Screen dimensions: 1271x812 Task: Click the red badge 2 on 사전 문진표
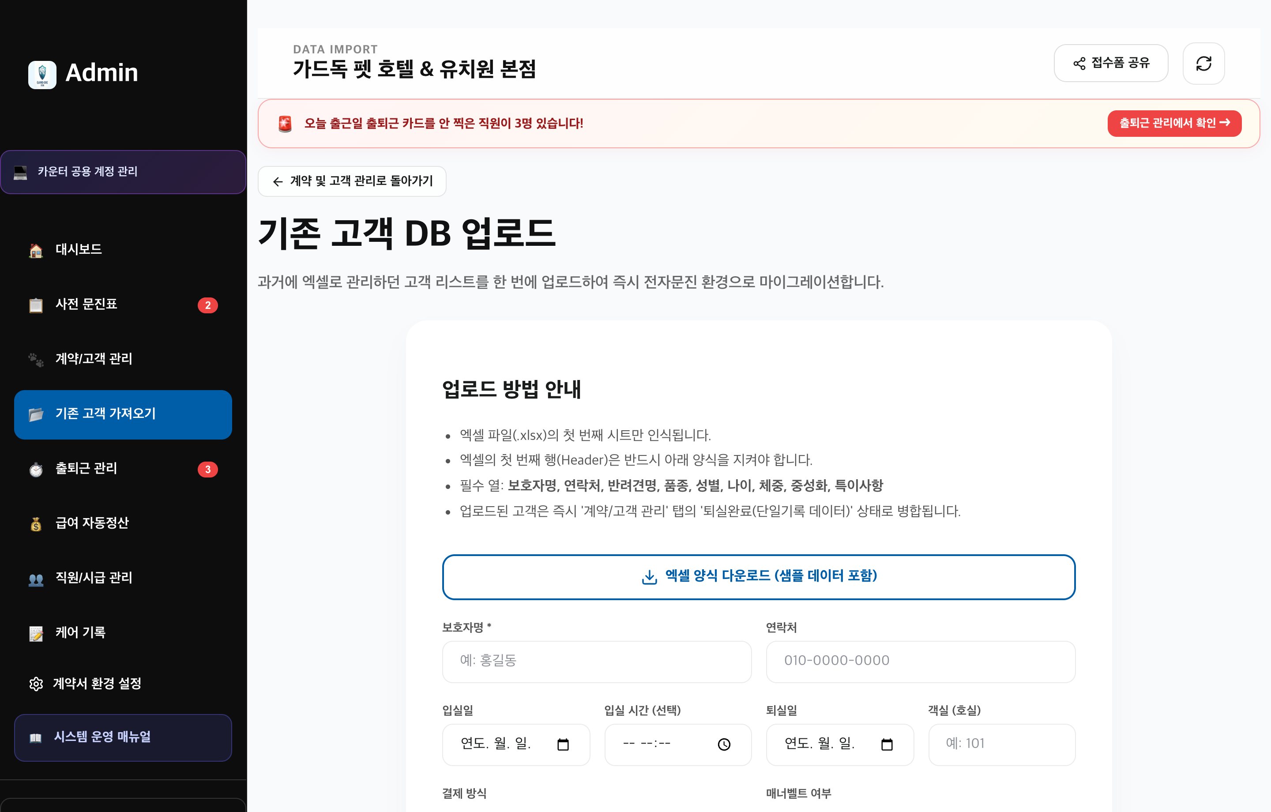207,305
